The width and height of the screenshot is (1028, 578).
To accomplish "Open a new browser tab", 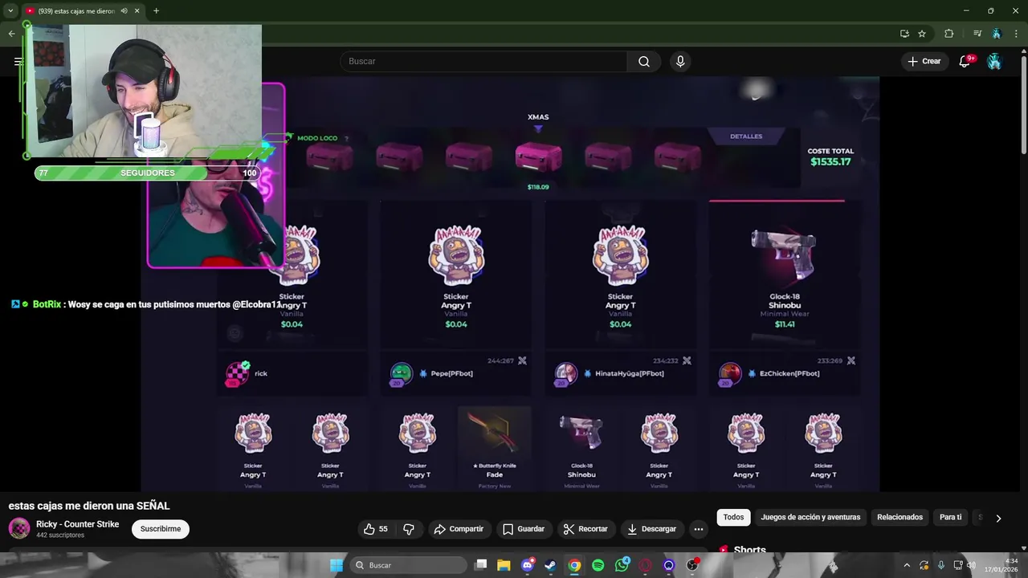I will [x=156, y=11].
